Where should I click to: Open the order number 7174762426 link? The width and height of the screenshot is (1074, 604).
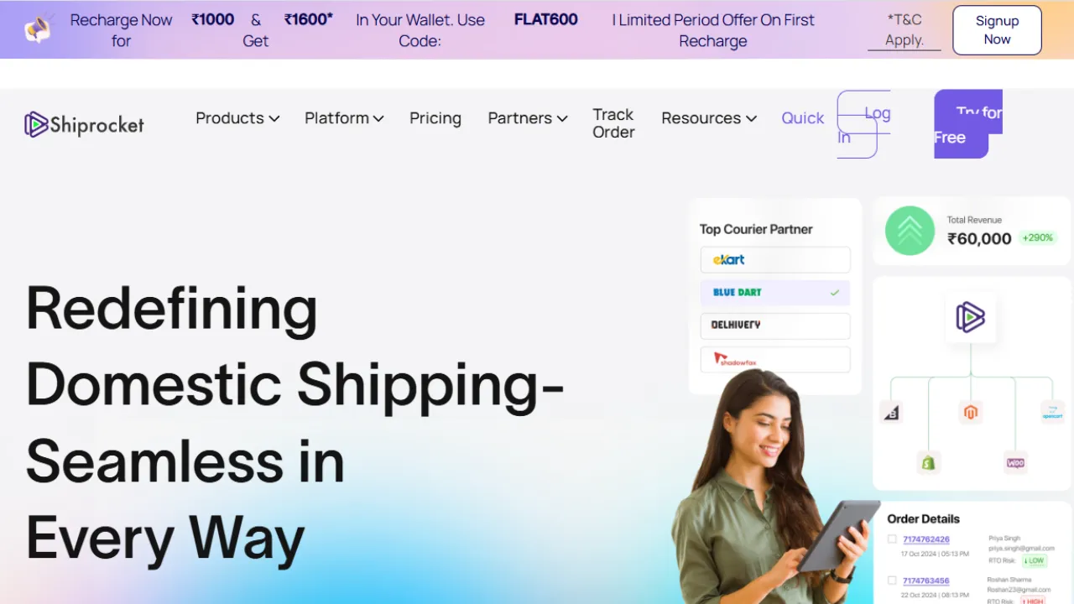(926, 539)
